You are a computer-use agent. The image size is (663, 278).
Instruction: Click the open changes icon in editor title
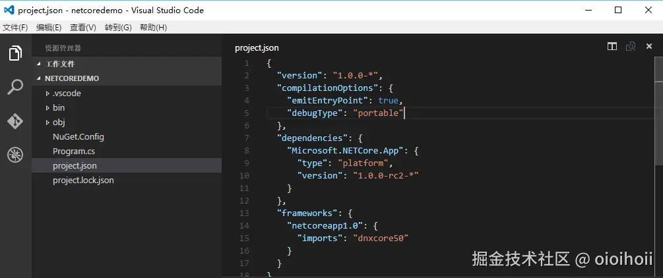(631, 47)
